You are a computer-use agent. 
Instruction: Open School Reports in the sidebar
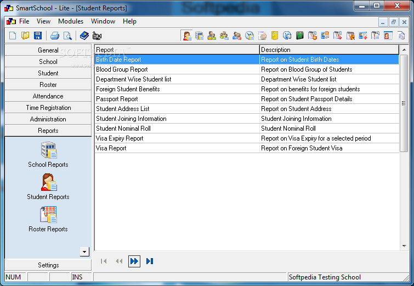[48, 155]
